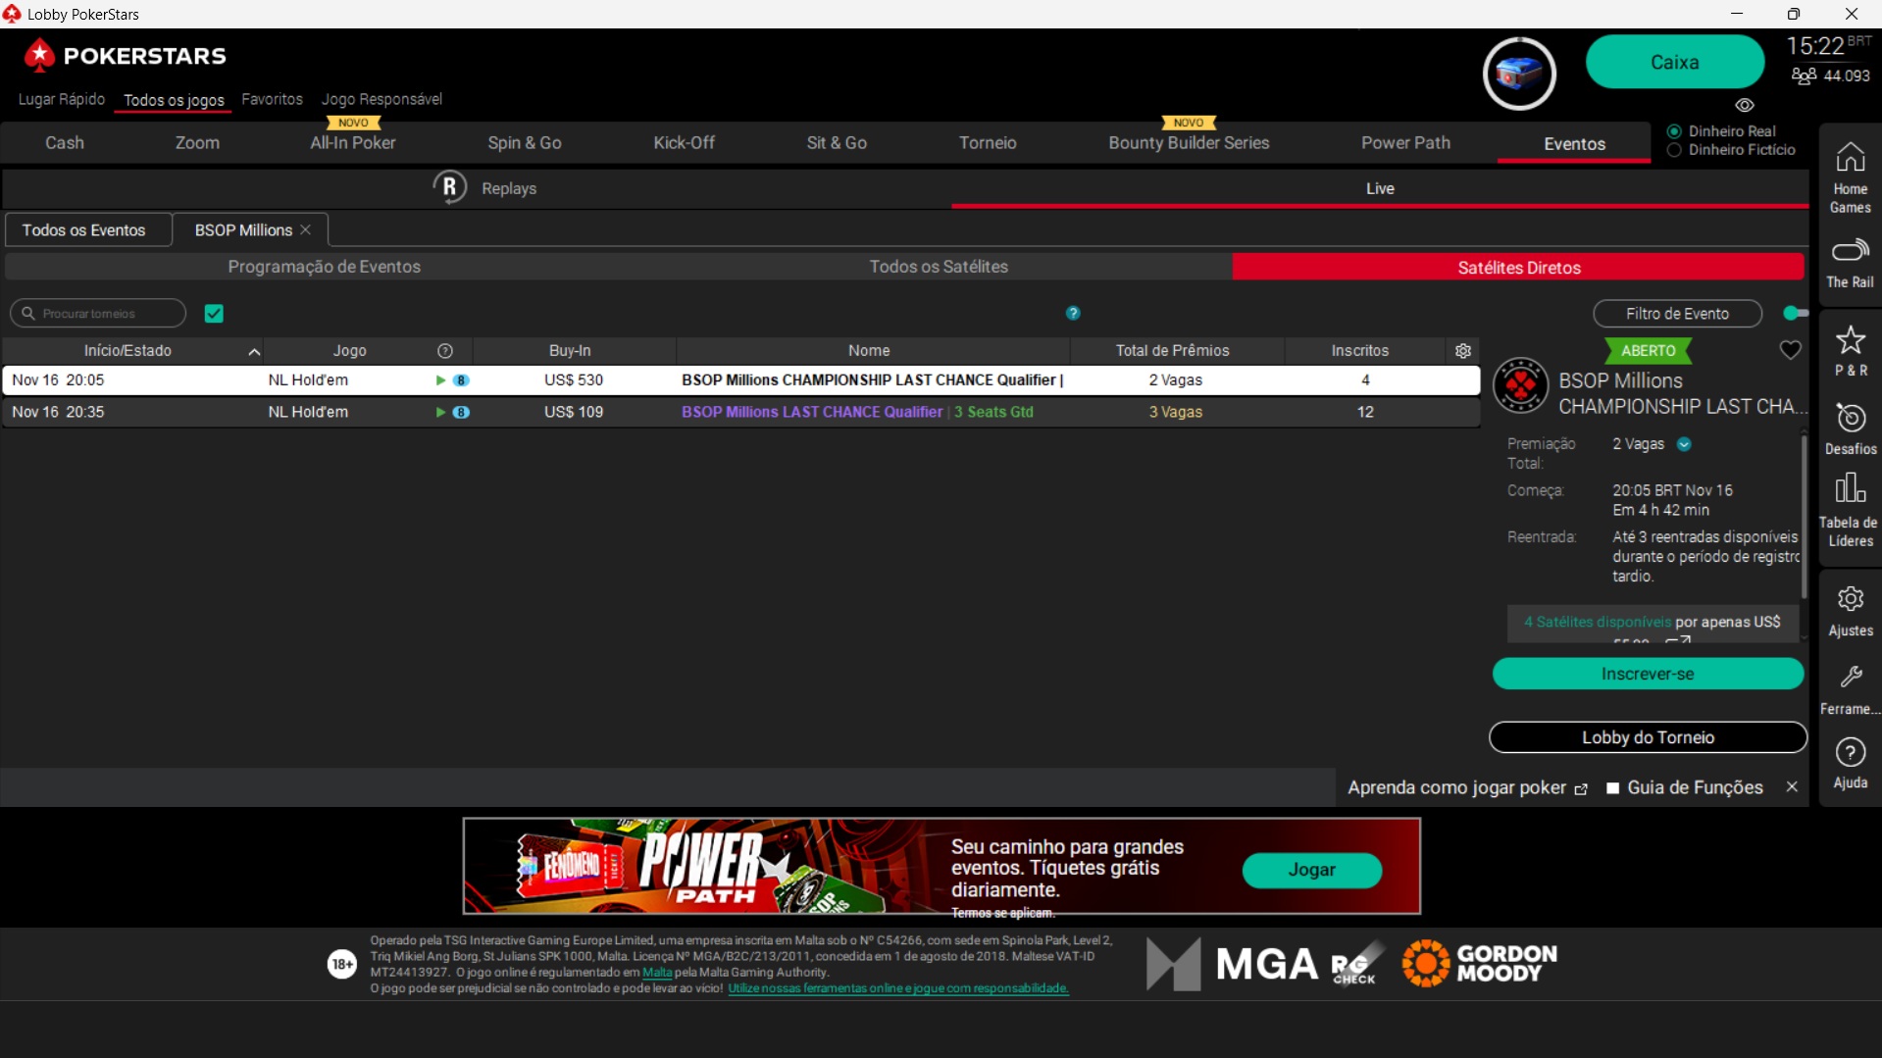
Task: Sort by Buy-In column header
Action: (570, 351)
